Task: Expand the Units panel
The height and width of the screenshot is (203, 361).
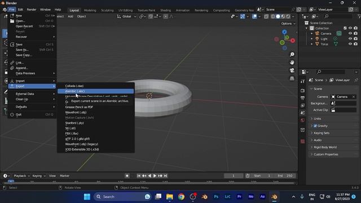Action: pos(333,118)
